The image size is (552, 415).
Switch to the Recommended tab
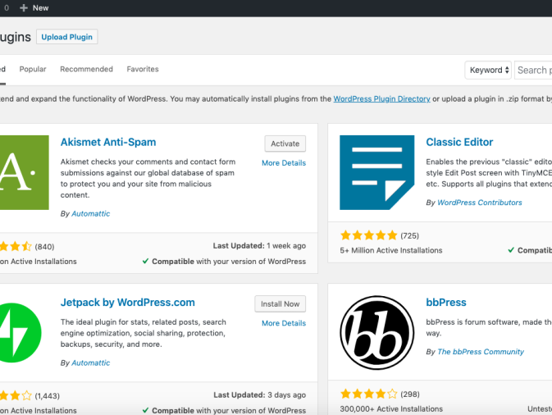pos(87,69)
